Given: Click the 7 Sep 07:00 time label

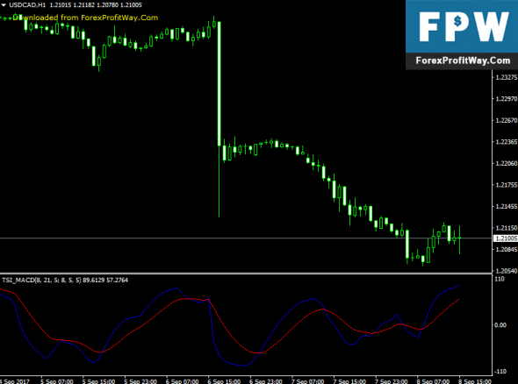Looking at the screenshot, I should coord(307,381).
